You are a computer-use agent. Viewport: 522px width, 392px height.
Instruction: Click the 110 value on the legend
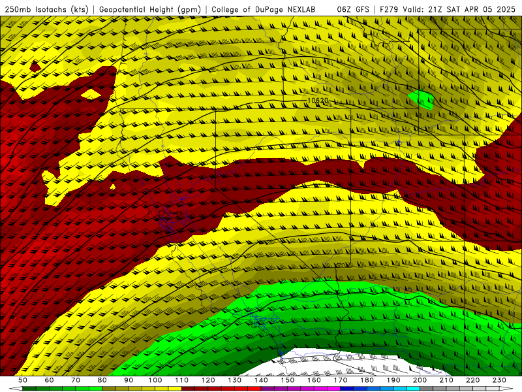181,380
